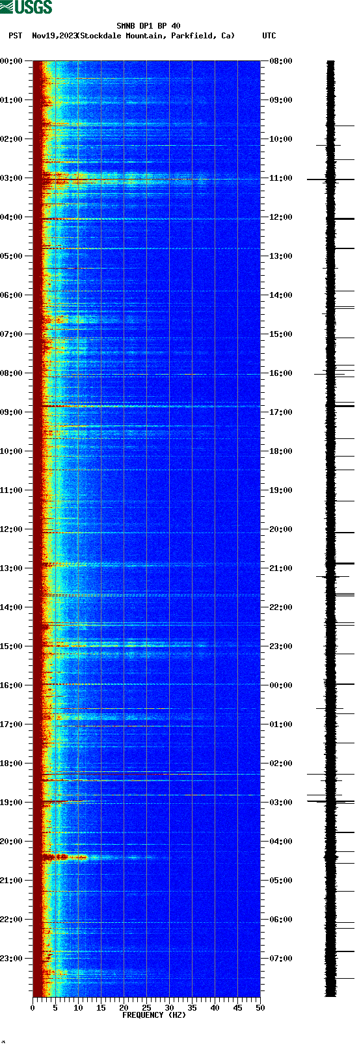Click the frequency axis '25' tick label

[x=146, y=1008]
